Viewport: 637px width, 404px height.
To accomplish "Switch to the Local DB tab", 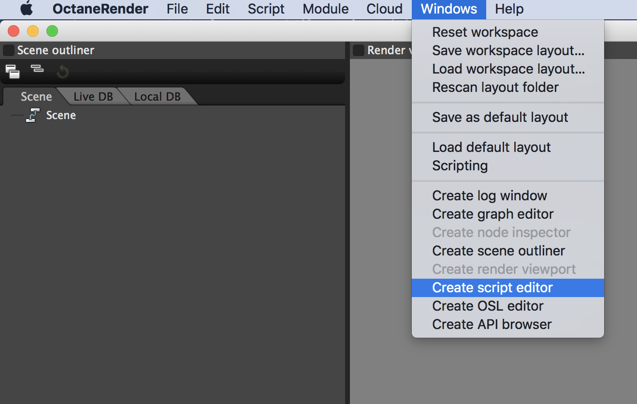I will pos(157,96).
